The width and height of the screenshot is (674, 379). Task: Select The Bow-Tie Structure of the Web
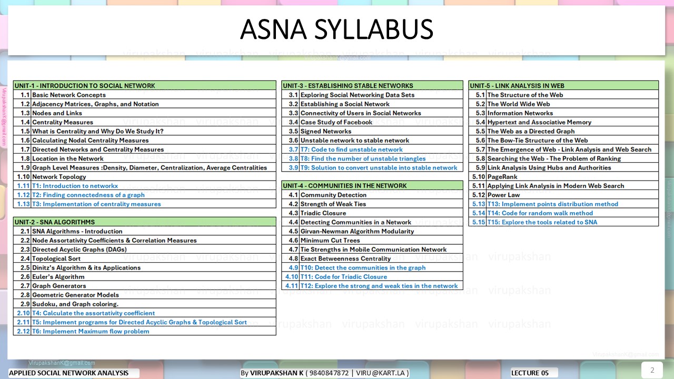[x=563, y=141]
